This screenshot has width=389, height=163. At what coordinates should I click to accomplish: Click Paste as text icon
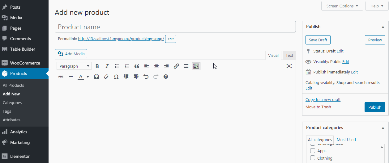pos(96,77)
